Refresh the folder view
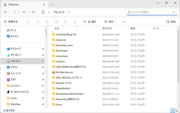Screen dimensions: 180x113 point(33,12)
